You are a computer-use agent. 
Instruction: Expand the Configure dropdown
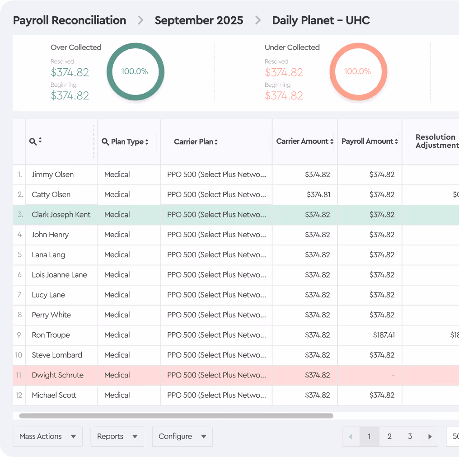click(x=182, y=437)
